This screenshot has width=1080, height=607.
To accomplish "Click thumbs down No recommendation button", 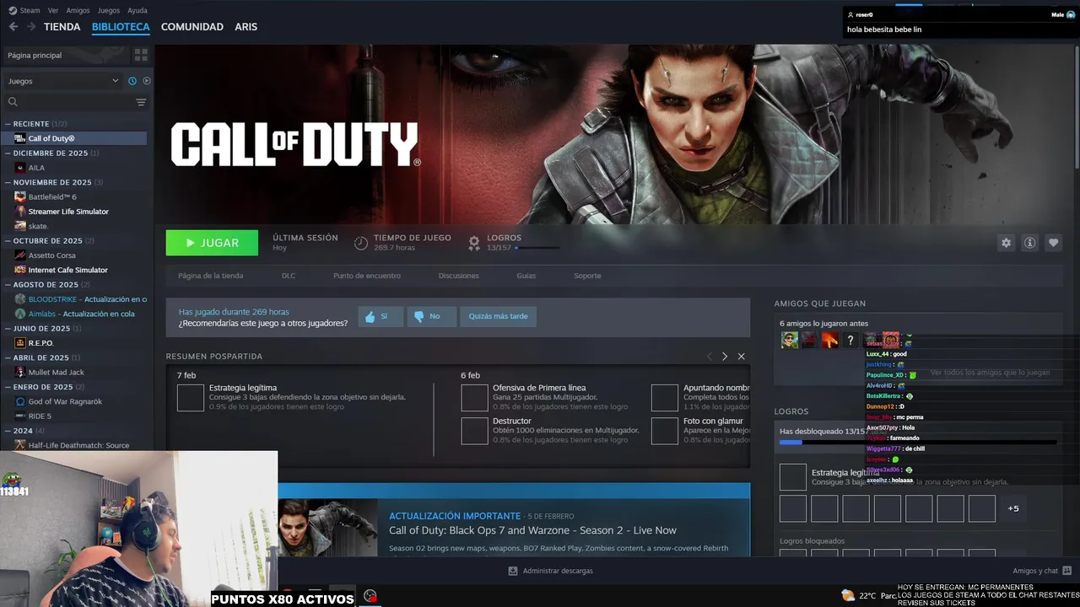I will click(431, 316).
